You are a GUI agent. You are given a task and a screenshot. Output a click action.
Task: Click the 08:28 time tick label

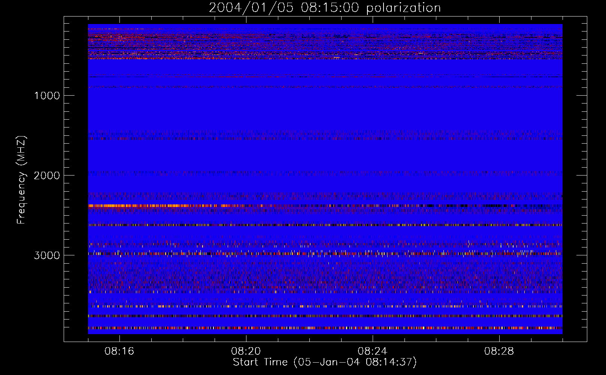click(x=499, y=351)
